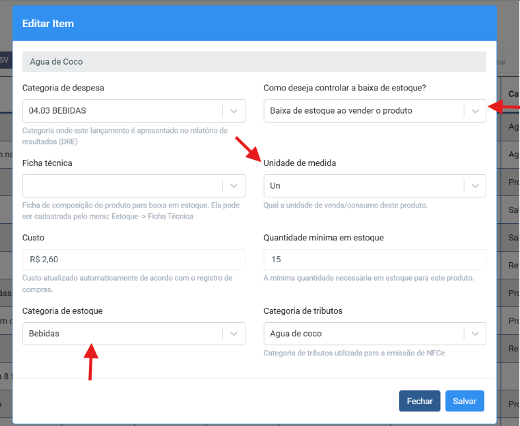Click the Agua de Coco item name field
The image size is (520, 426).
[x=254, y=62]
